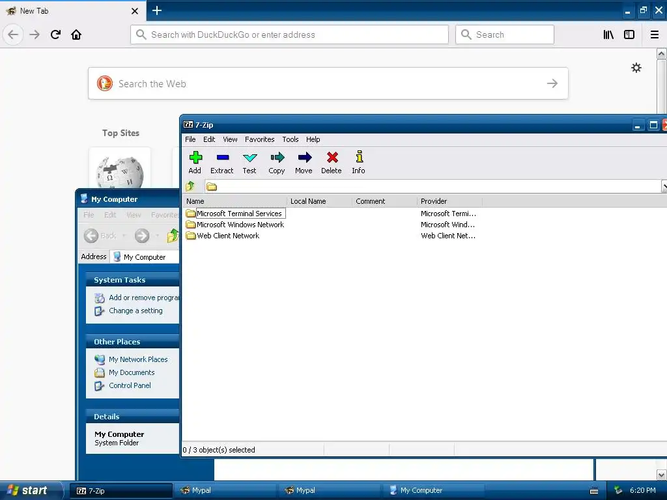Open a new browser tab with plus
Viewport: 667px width, 500px height.
click(156, 10)
